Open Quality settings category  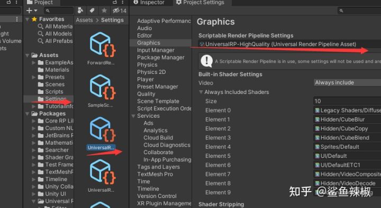pos(146,94)
